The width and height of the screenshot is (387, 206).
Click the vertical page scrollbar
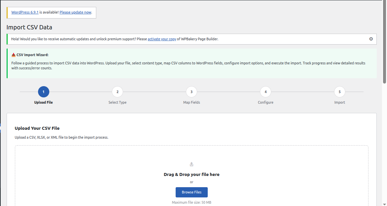tap(385, 42)
